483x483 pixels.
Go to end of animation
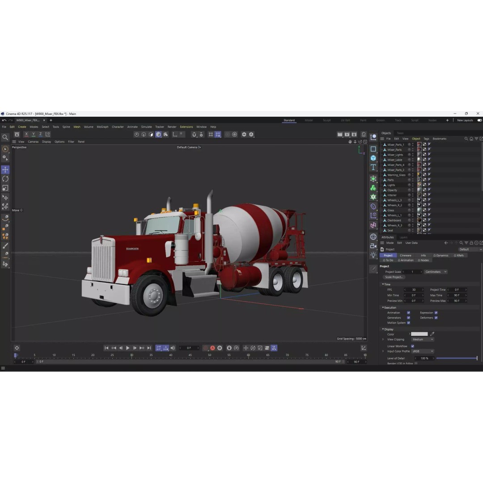pyautogui.click(x=149, y=348)
